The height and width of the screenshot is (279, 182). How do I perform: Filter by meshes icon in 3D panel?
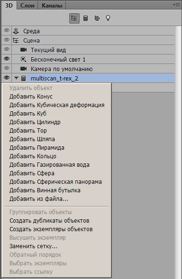tap(85, 18)
